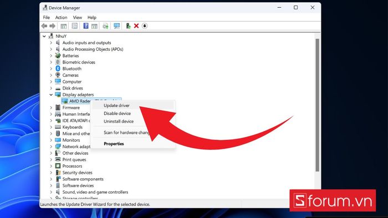This screenshot has width=388, height=218.
Task: Click the Monitors category icon
Action: (x=58, y=140)
